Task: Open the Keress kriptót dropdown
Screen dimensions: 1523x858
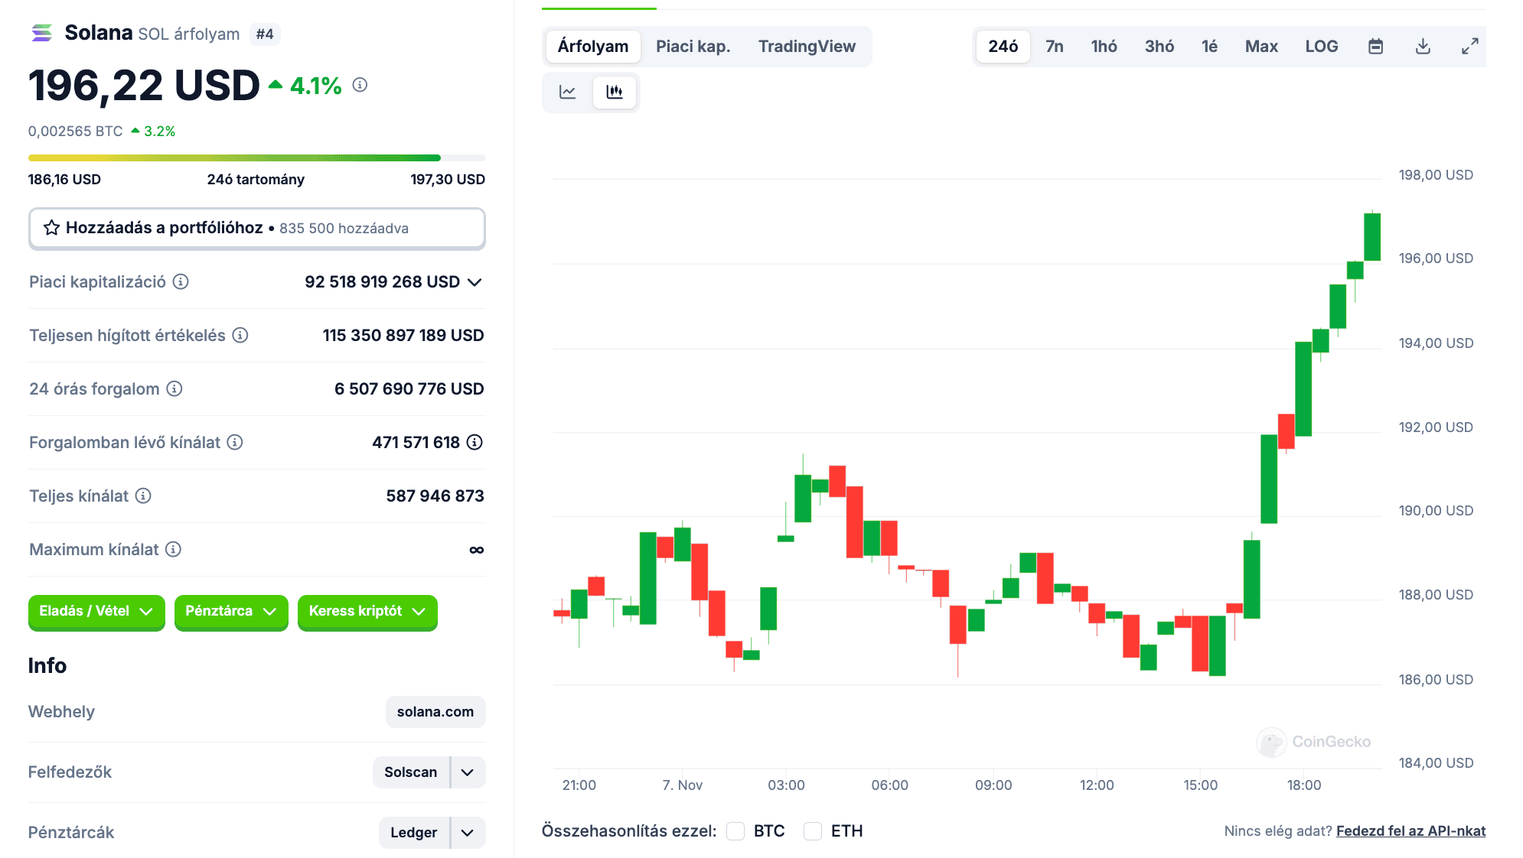Action: click(367, 611)
